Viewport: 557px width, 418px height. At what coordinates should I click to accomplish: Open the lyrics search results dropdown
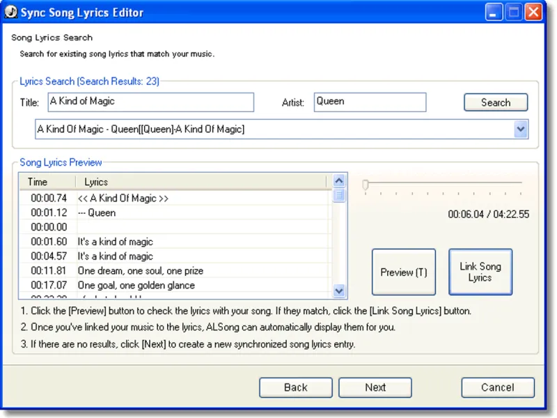coord(520,129)
